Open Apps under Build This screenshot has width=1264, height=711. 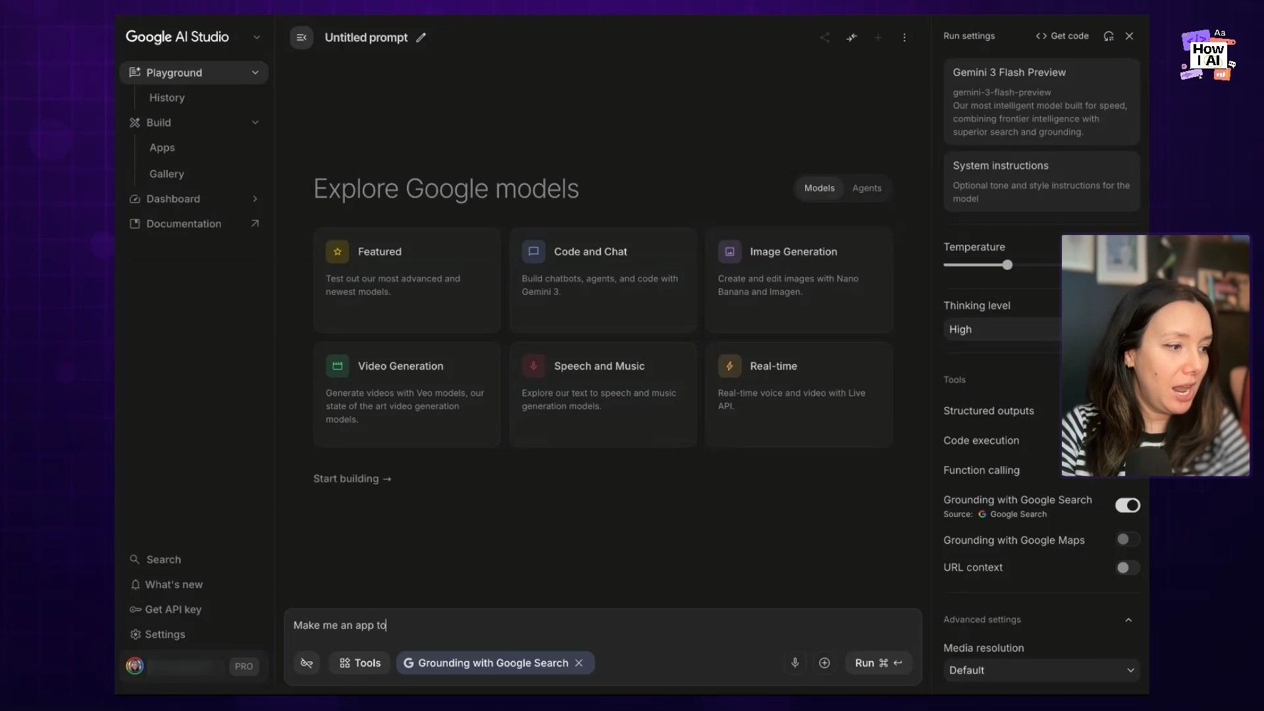click(162, 147)
